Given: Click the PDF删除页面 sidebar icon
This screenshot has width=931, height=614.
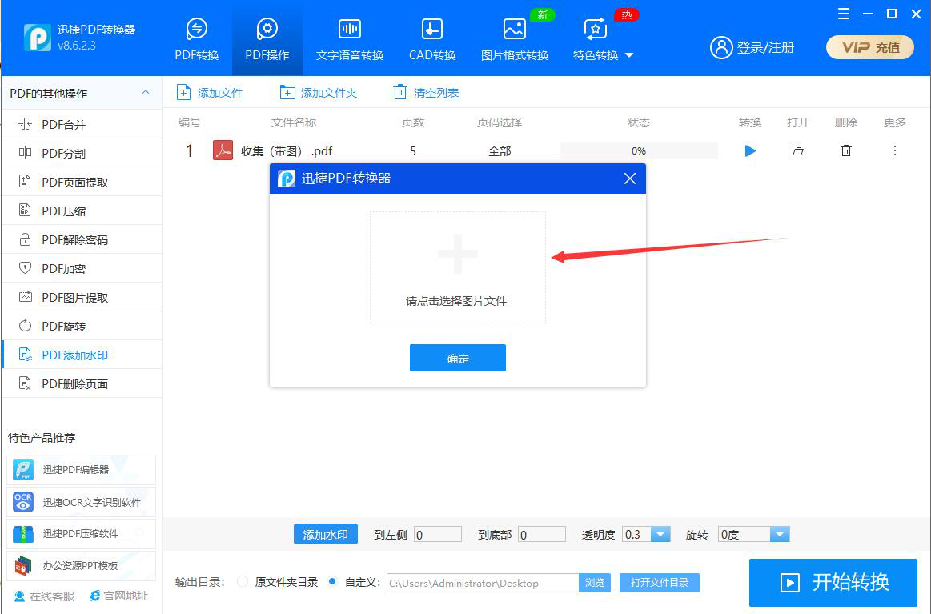Looking at the screenshot, I should pyautogui.click(x=25, y=383).
